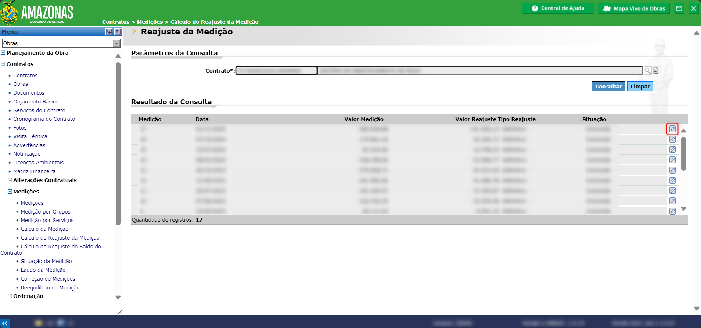Click Contratos in the breadcrumb

116,22
